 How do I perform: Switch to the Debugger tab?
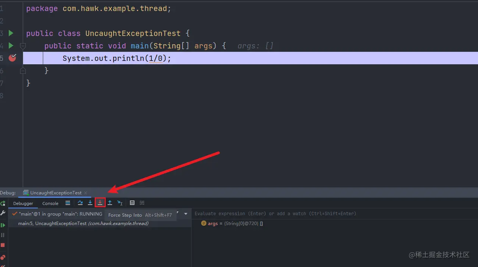23,203
